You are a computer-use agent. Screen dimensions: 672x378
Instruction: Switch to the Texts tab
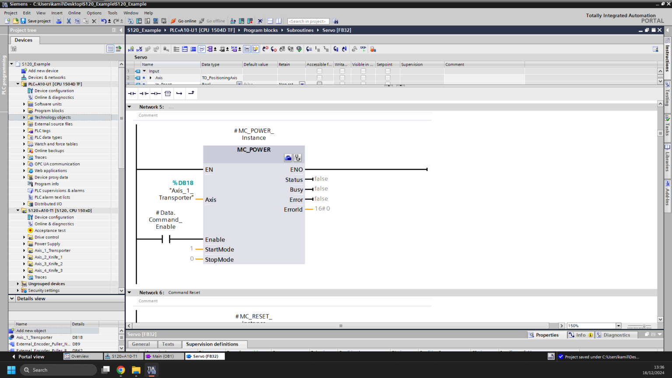coord(168,344)
